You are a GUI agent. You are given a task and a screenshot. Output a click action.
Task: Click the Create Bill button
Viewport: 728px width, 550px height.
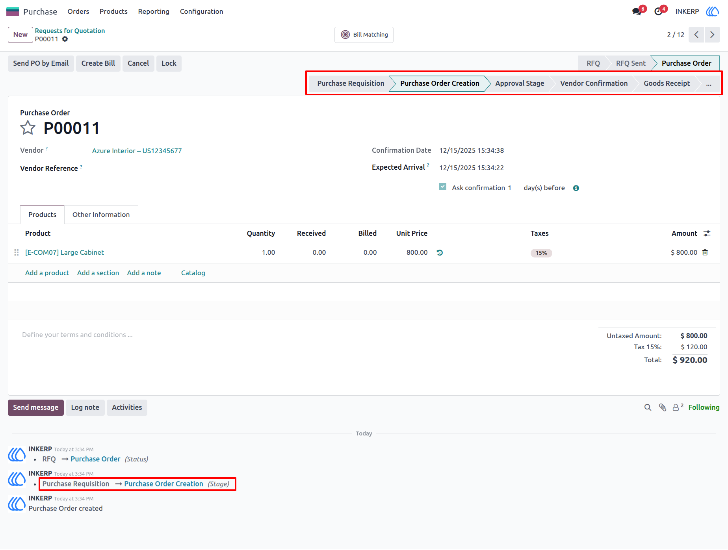98,63
